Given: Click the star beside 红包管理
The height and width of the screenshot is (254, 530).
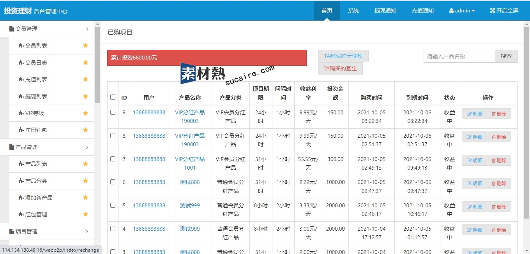Looking at the screenshot, I should pyautogui.click(x=85, y=214).
